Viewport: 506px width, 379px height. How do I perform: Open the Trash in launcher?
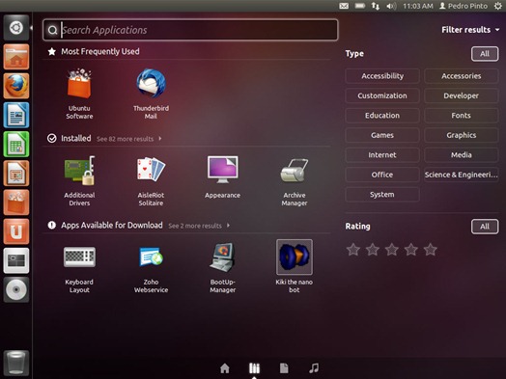tap(16, 364)
